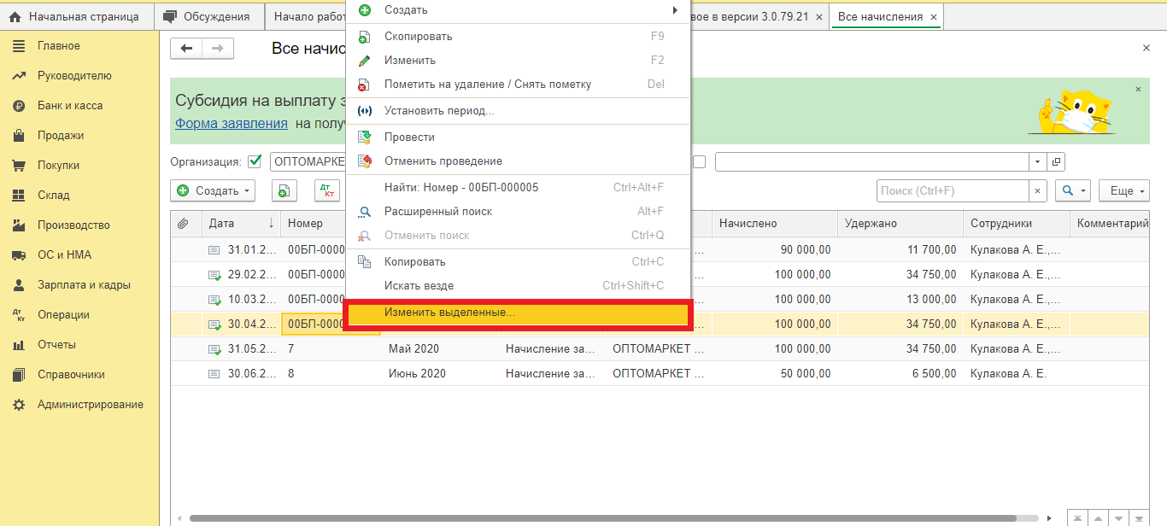Open the Зарплата и кадры section
The image size is (1167, 526).
[84, 285]
